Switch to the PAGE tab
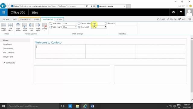193x109 pixels. [x=15, y=19]
